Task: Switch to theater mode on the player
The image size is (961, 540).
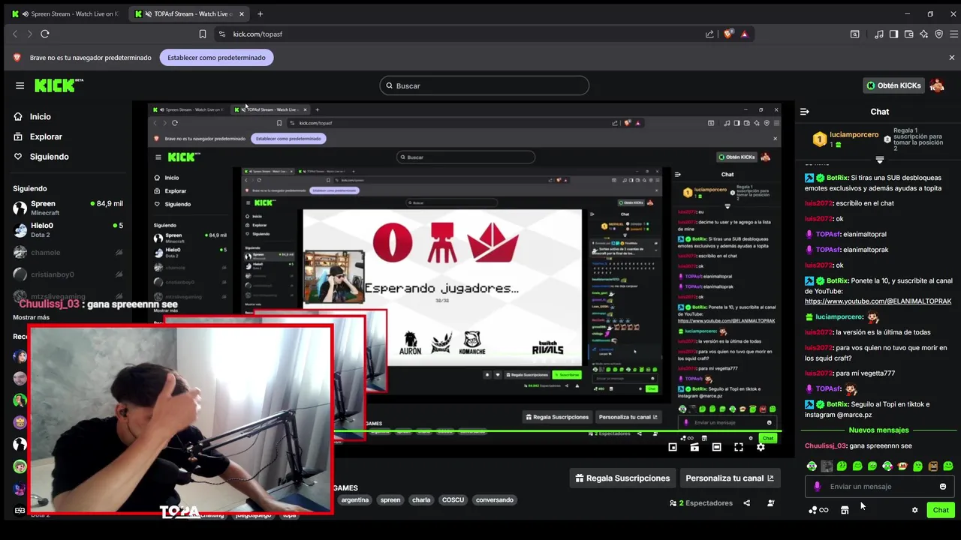Action: 717,447
